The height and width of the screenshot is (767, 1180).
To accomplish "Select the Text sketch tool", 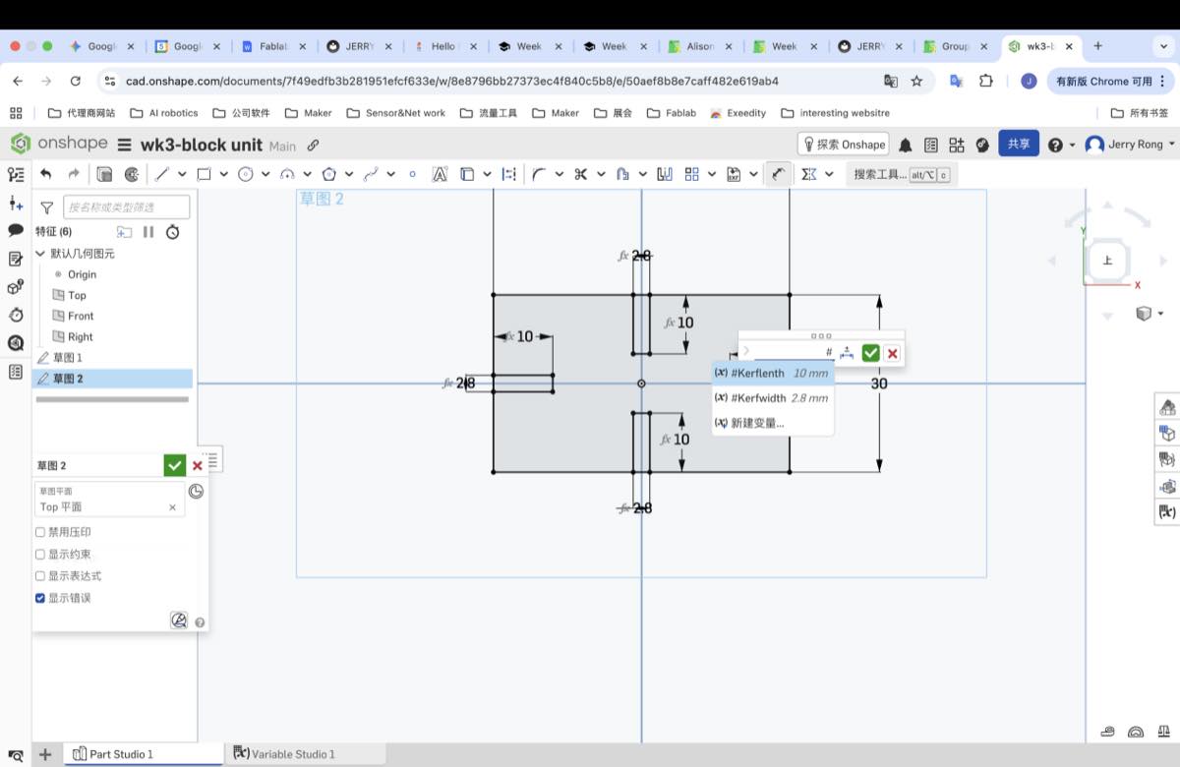I will pos(440,174).
